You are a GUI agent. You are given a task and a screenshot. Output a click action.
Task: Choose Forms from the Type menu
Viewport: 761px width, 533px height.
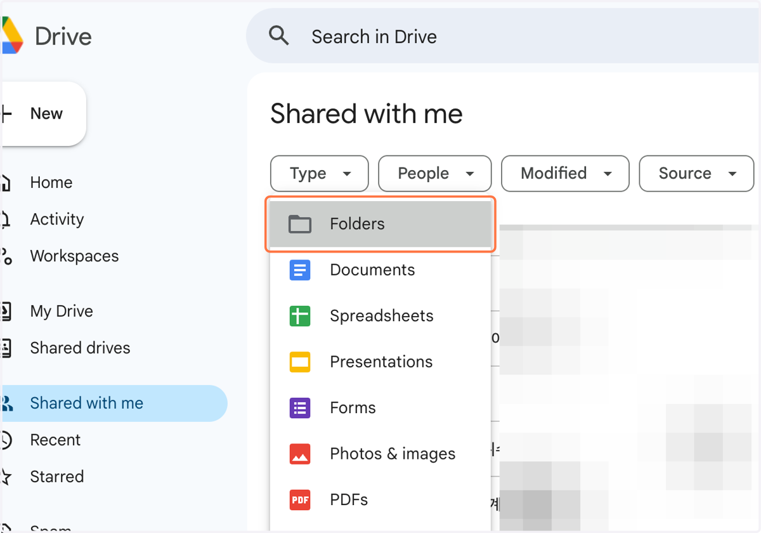pyautogui.click(x=380, y=408)
